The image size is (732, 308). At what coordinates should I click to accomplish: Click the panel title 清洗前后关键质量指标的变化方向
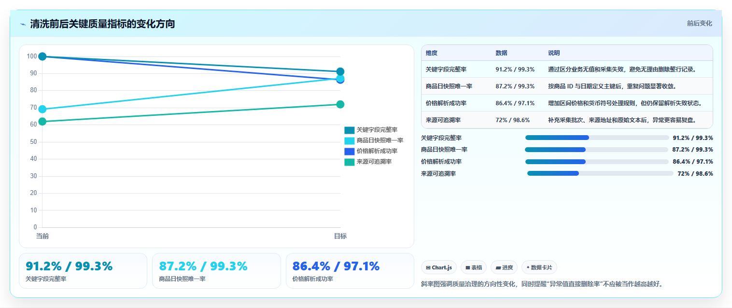(102, 24)
